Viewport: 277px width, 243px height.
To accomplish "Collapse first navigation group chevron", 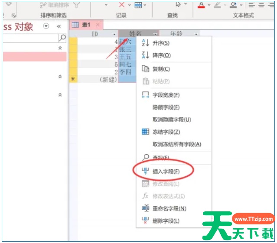I will tap(60, 48).
